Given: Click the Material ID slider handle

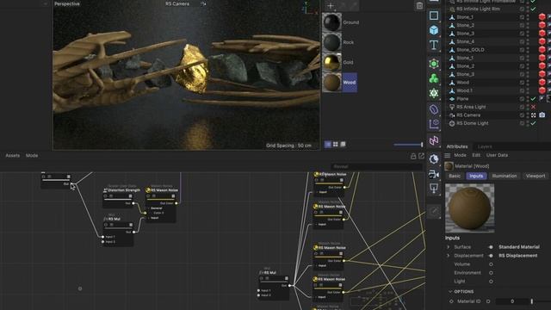Looking at the screenshot, I should pyautogui.click(x=532, y=301).
